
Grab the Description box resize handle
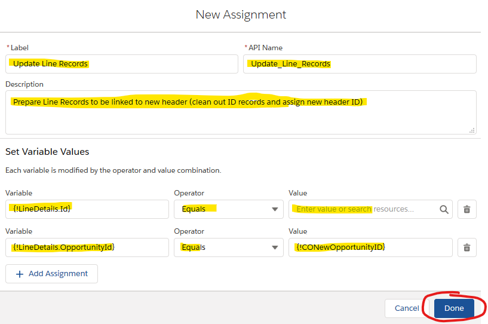(472, 130)
